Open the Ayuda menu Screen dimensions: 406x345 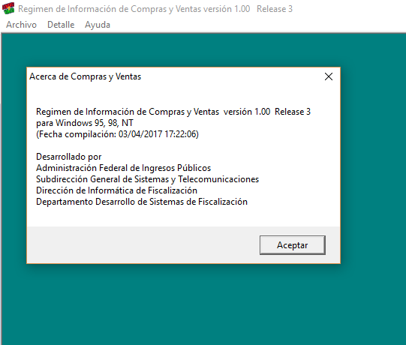click(x=98, y=25)
